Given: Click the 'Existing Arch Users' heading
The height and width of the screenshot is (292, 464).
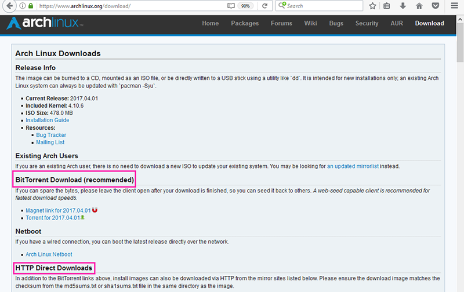Looking at the screenshot, I should pos(47,156).
